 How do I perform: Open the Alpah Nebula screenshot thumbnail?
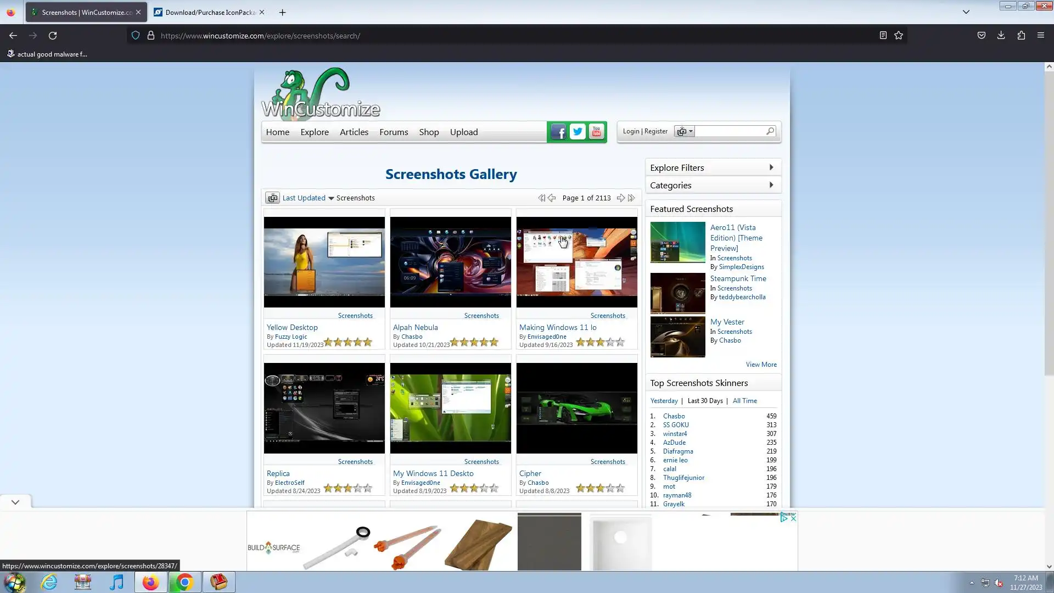pos(450,262)
